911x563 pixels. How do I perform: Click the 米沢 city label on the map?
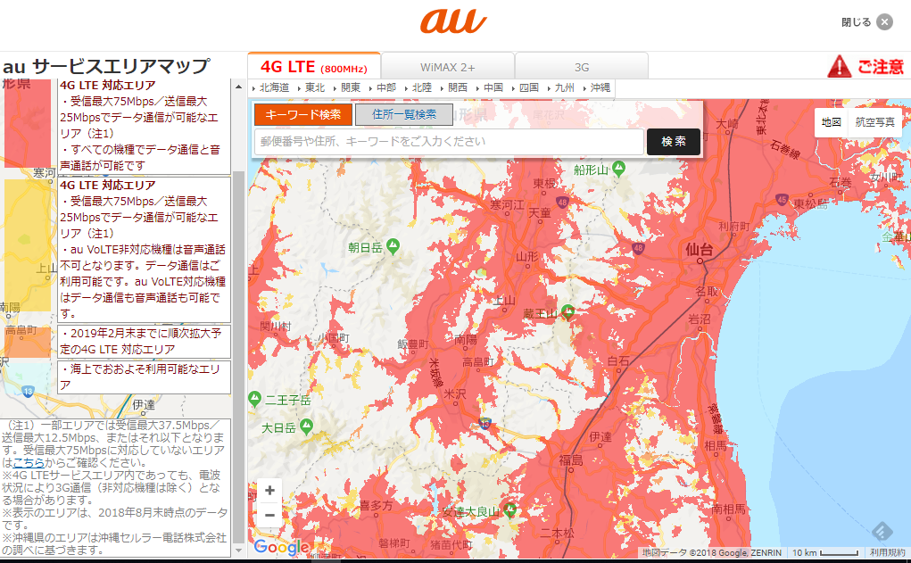(455, 393)
